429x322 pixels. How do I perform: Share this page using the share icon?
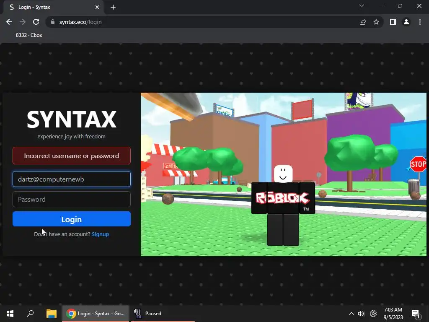[x=363, y=22]
